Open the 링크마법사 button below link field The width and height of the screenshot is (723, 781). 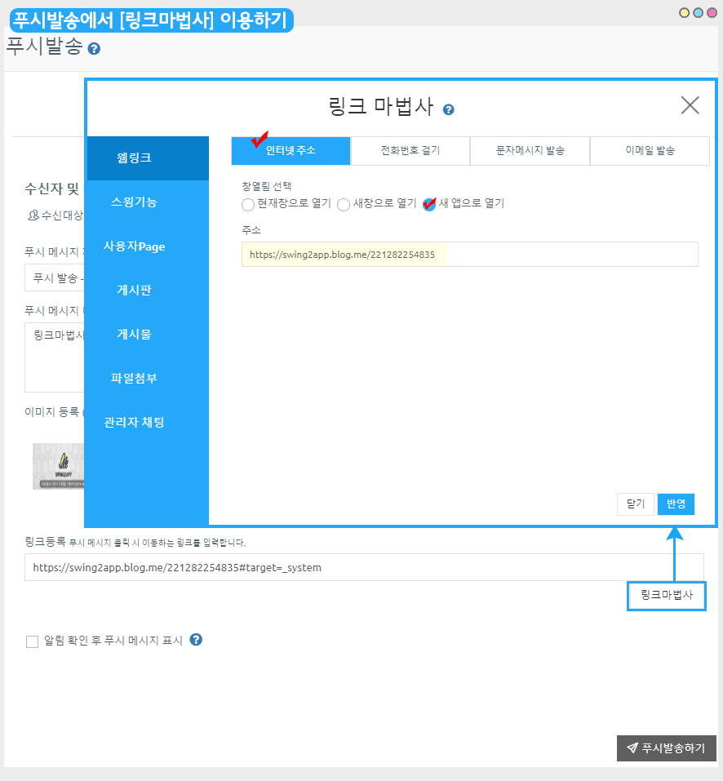tap(666, 596)
